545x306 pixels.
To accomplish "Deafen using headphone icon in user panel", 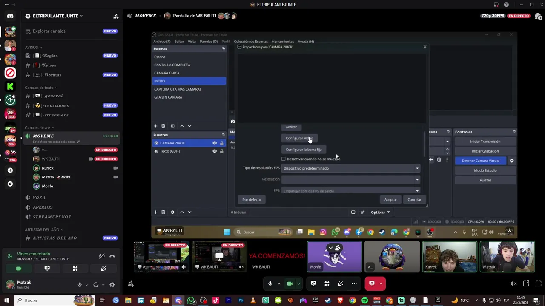I will click(96, 285).
